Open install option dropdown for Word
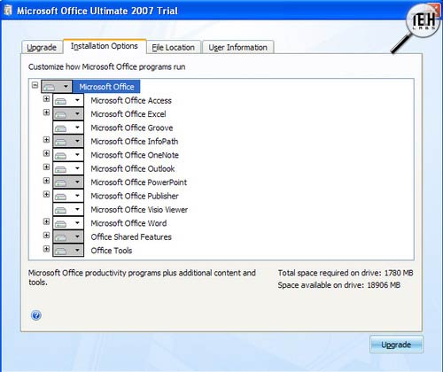The width and height of the screenshot is (443, 372). pos(68,223)
